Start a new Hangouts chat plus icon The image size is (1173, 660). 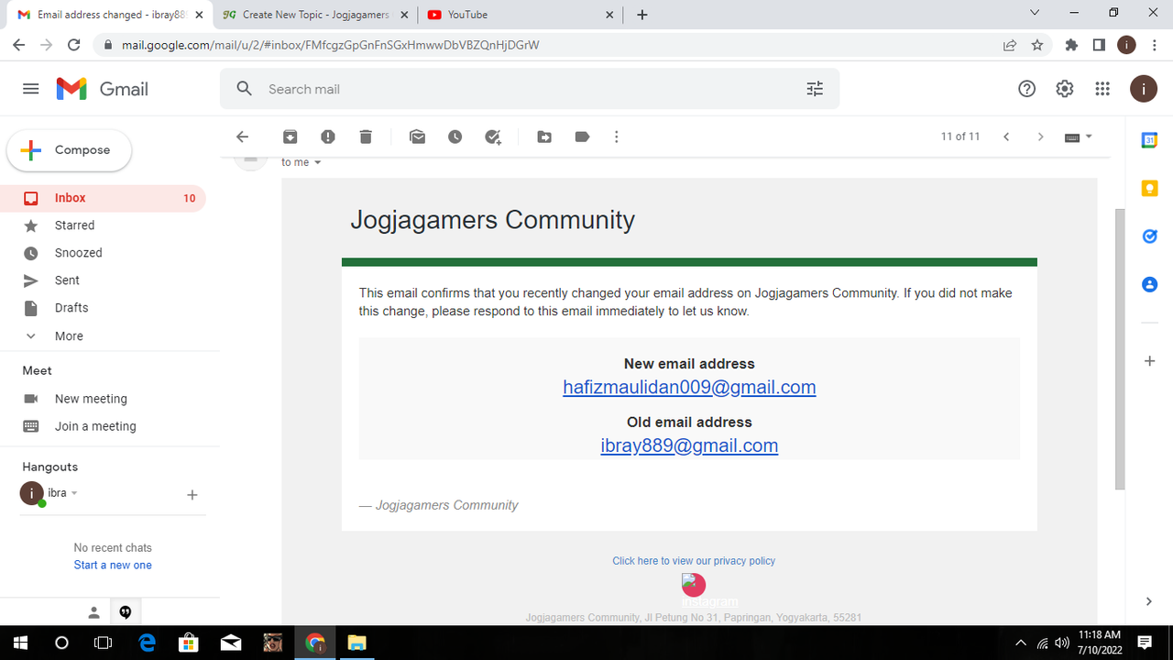click(192, 495)
